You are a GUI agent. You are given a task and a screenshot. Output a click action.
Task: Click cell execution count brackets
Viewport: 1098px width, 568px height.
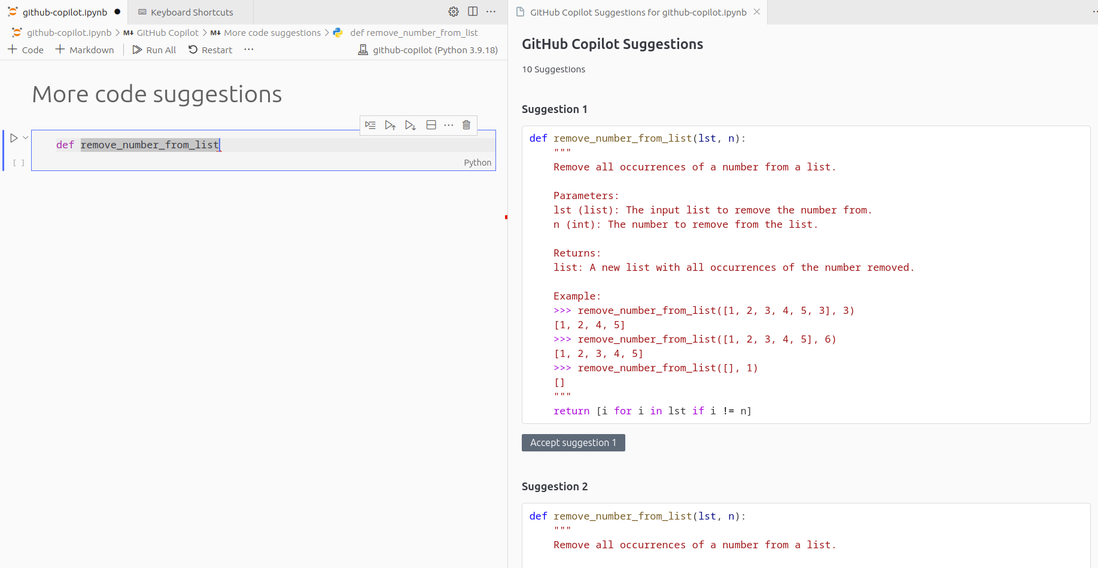pos(19,163)
